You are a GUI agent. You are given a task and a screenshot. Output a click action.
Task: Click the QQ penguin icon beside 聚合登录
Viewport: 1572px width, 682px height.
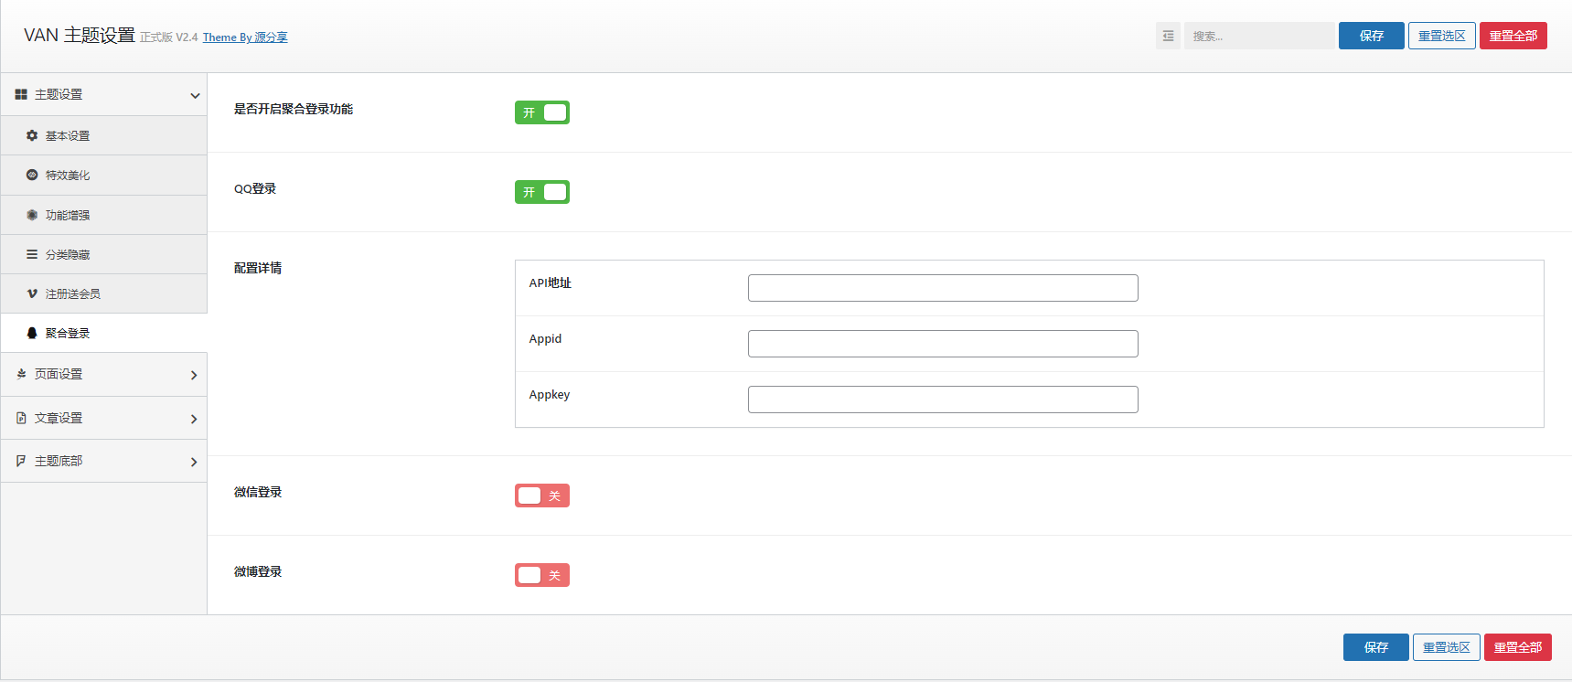(32, 333)
